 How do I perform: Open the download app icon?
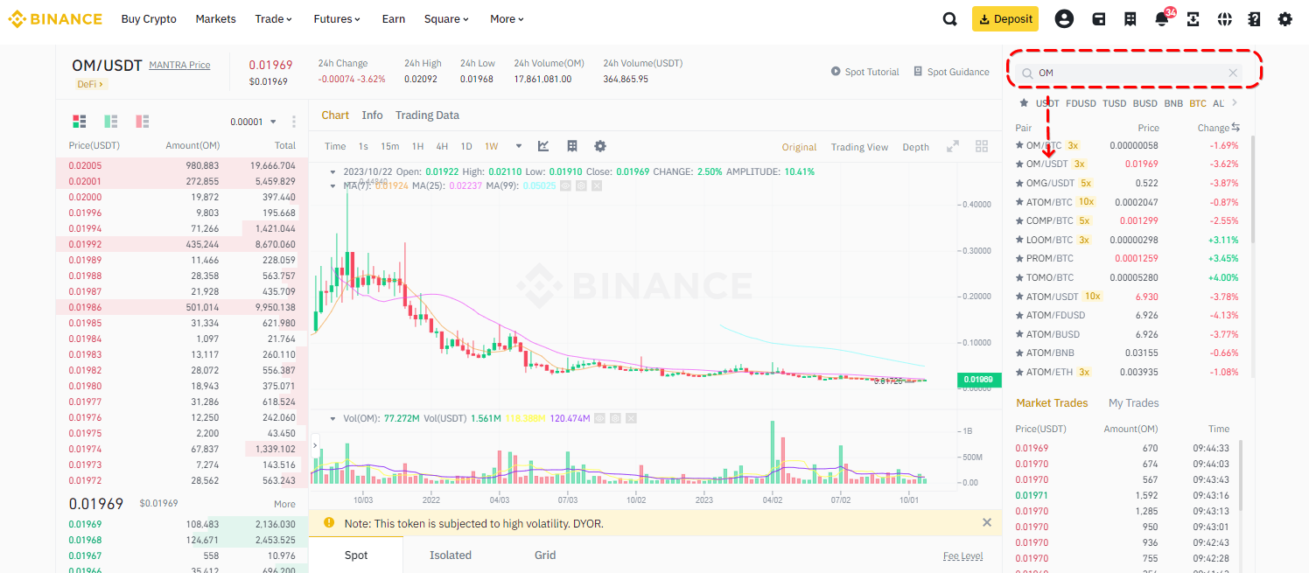1193,19
